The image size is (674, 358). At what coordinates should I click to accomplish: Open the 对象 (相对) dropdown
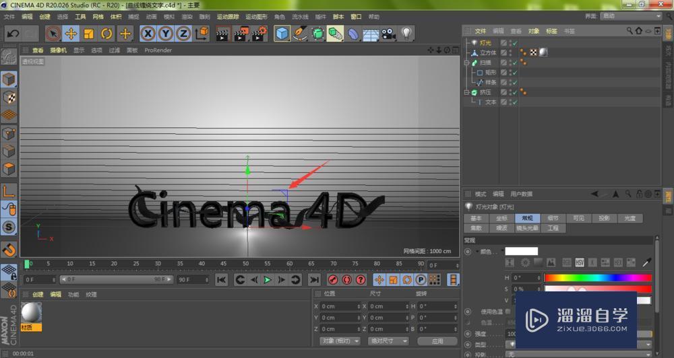pyautogui.click(x=340, y=341)
